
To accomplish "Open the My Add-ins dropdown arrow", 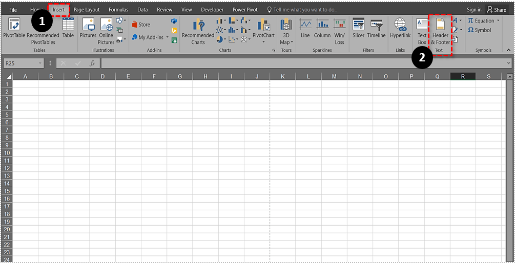I will coord(167,37).
